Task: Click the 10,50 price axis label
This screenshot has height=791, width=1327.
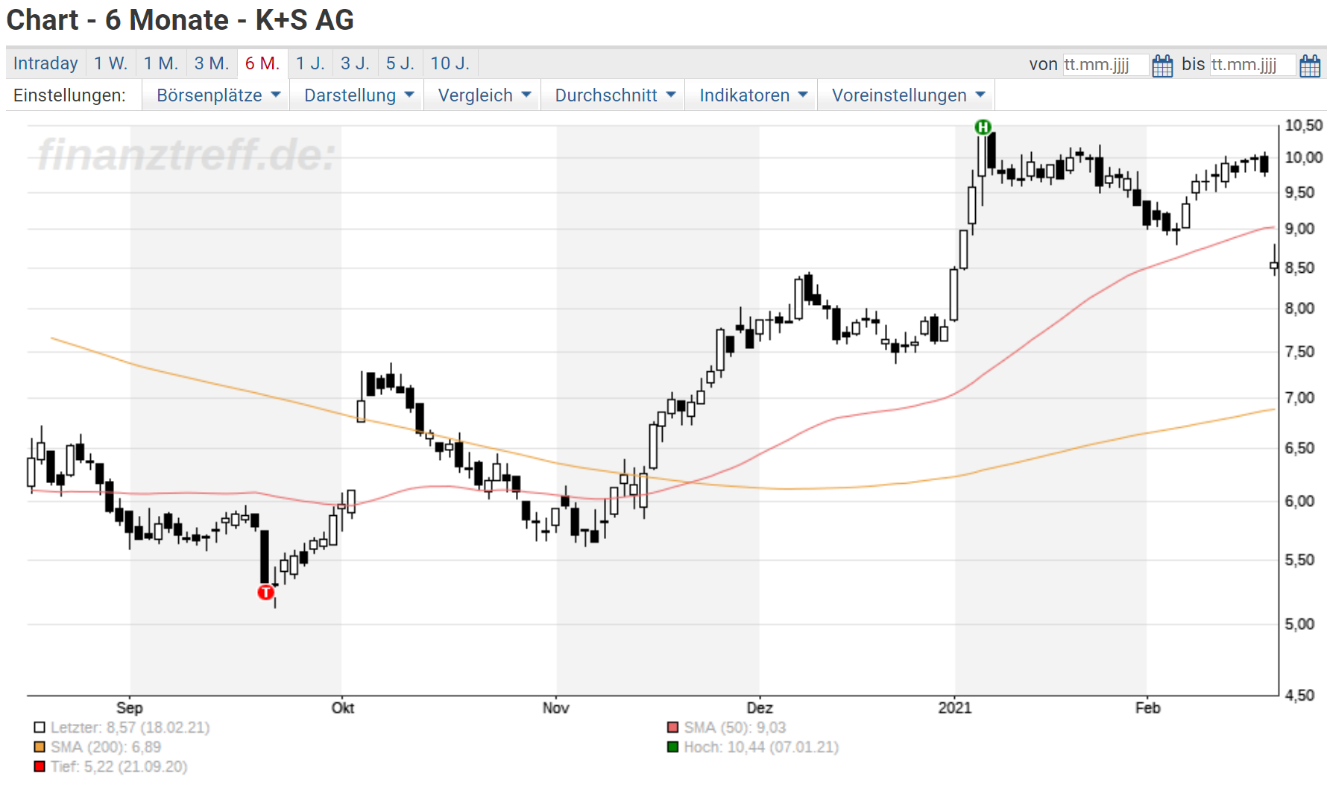Action: [1304, 126]
